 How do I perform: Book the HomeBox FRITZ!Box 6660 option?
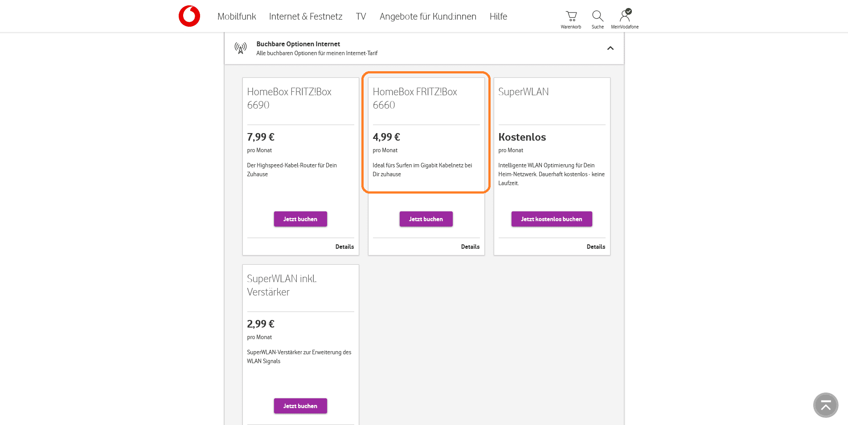(426, 219)
